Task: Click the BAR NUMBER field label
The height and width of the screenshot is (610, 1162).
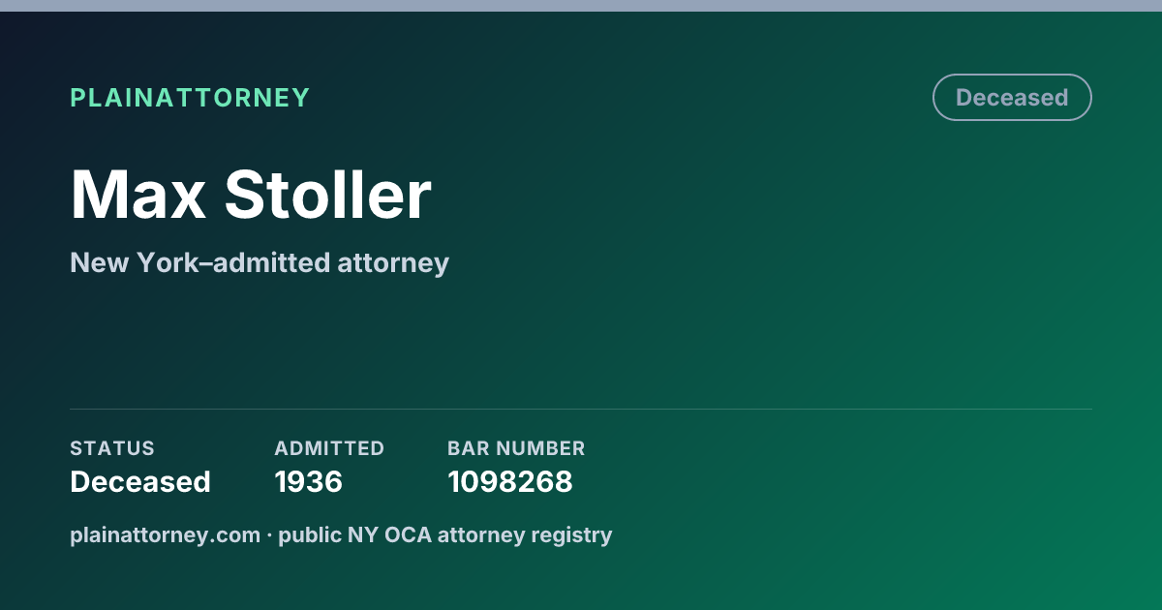Action: point(516,448)
